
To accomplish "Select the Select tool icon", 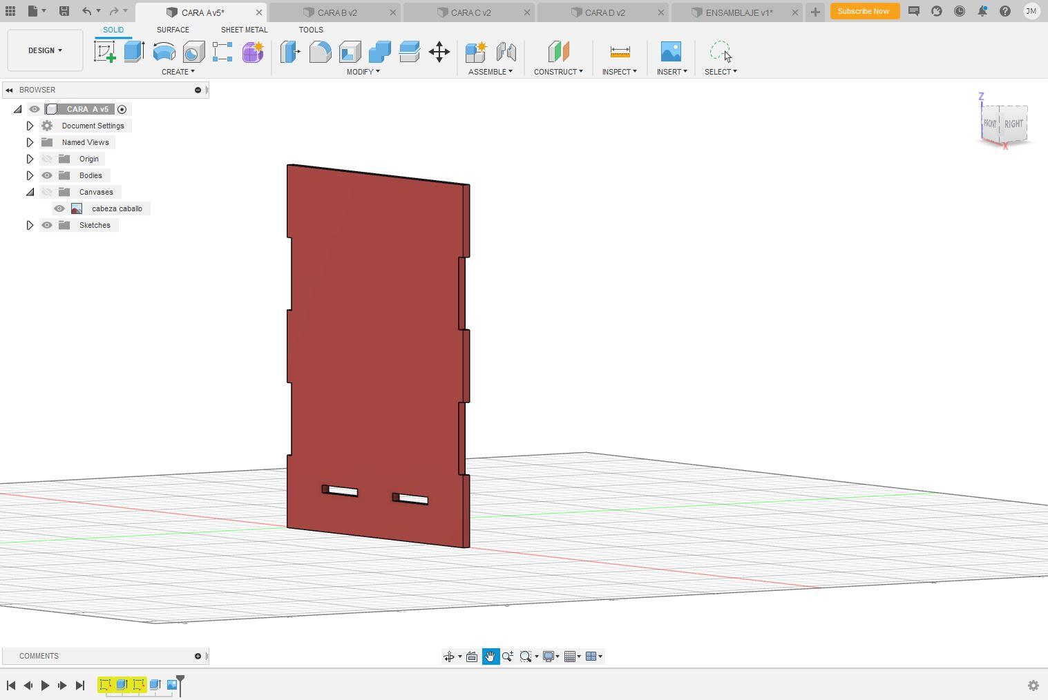I will 721,52.
